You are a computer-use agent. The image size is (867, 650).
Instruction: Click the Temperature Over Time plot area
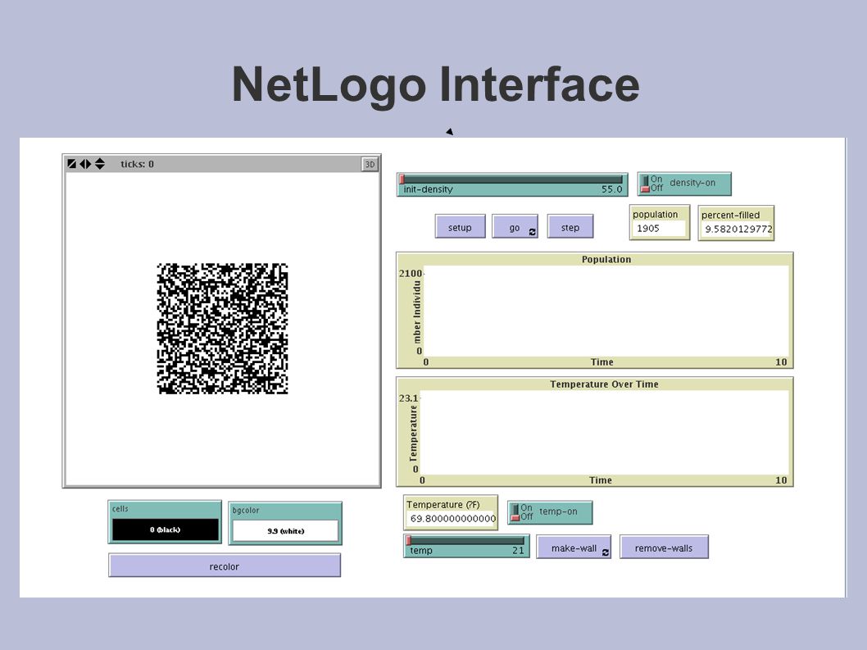pyautogui.click(x=604, y=433)
